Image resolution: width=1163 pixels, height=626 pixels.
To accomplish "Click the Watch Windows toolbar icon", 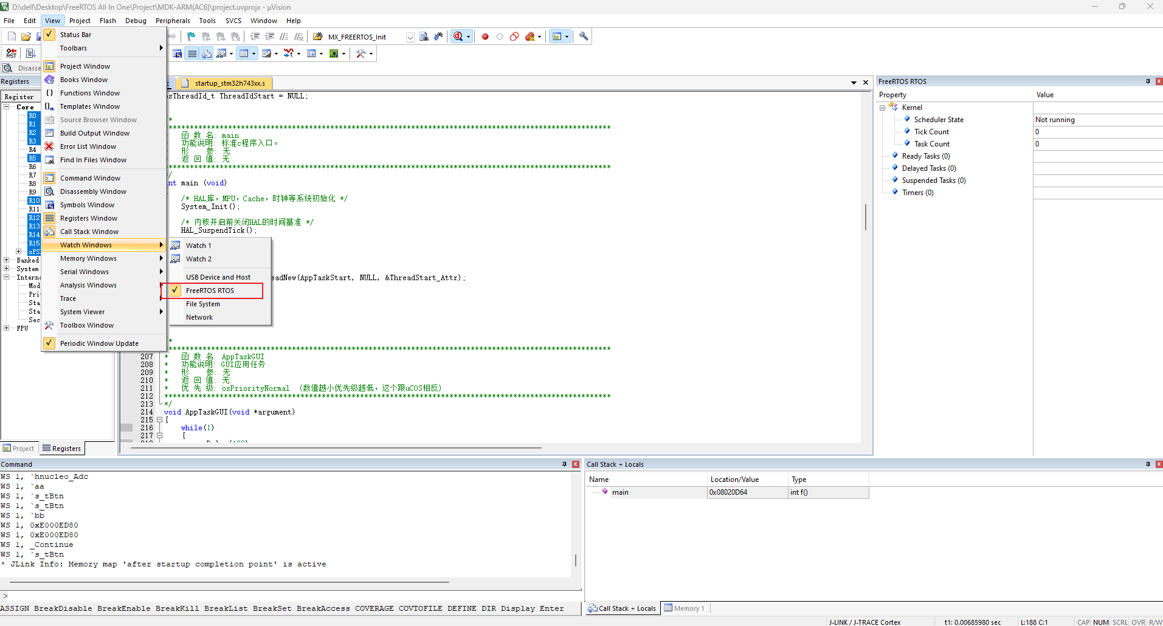I will [221, 53].
